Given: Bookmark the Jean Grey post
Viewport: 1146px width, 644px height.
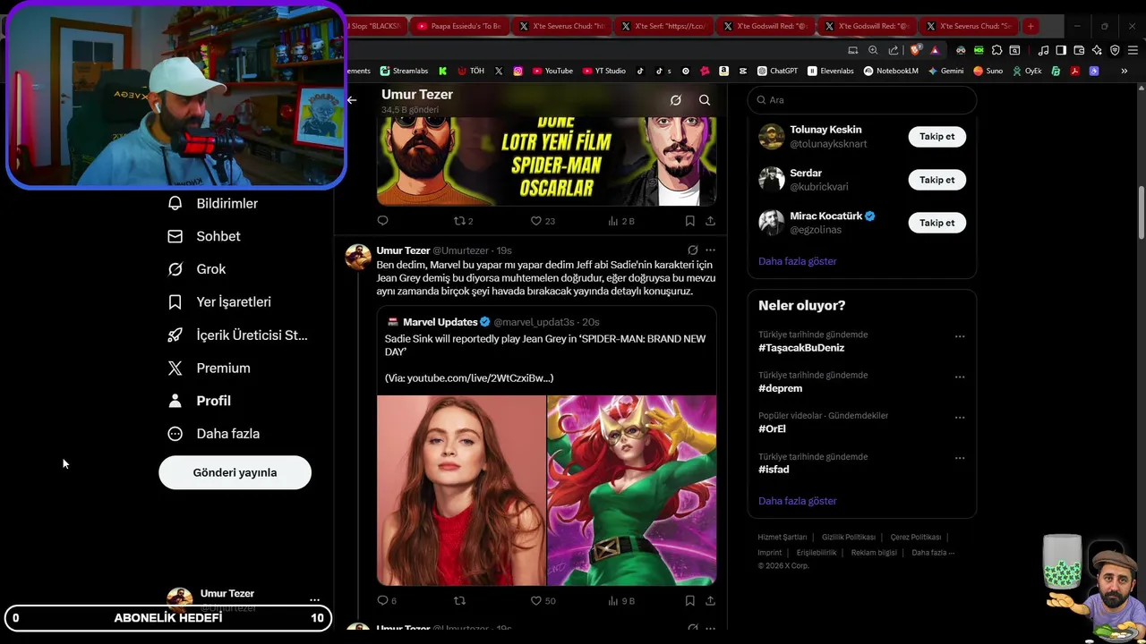Looking at the screenshot, I should [689, 601].
